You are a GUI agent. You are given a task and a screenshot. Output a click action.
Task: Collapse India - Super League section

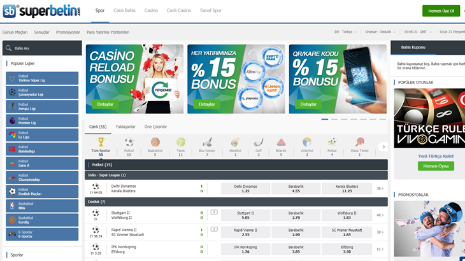tap(236, 175)
